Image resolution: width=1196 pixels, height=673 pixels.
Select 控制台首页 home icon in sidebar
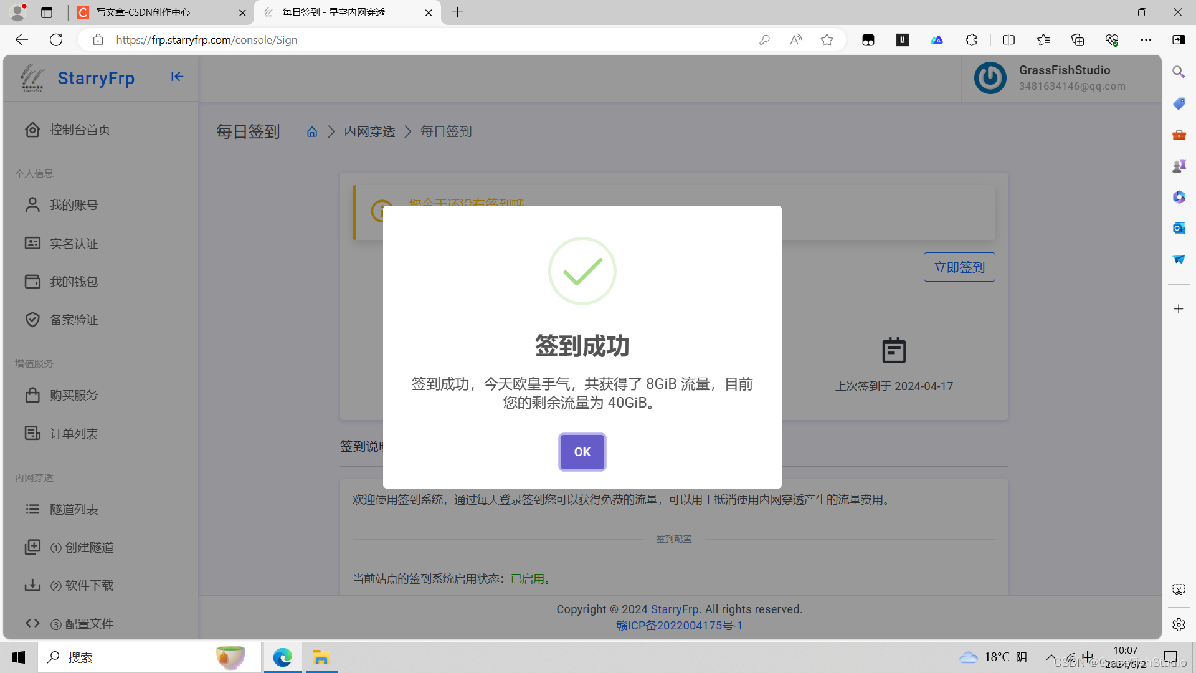pyautogui.click(x=32, y=130)
